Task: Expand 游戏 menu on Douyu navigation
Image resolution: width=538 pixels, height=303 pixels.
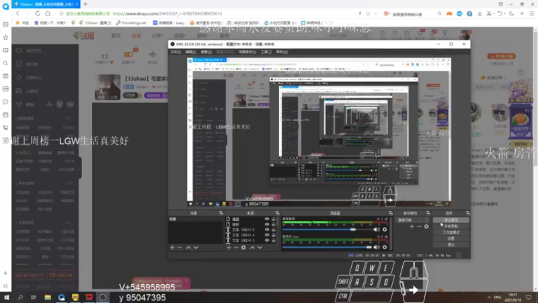Action: click(202, 36)
